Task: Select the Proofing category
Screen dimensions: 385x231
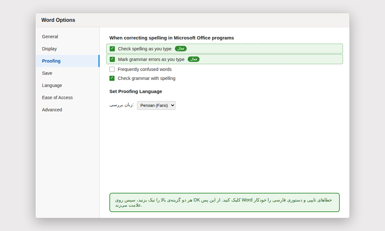Action: pyautogui.click(x=67, y=61)
